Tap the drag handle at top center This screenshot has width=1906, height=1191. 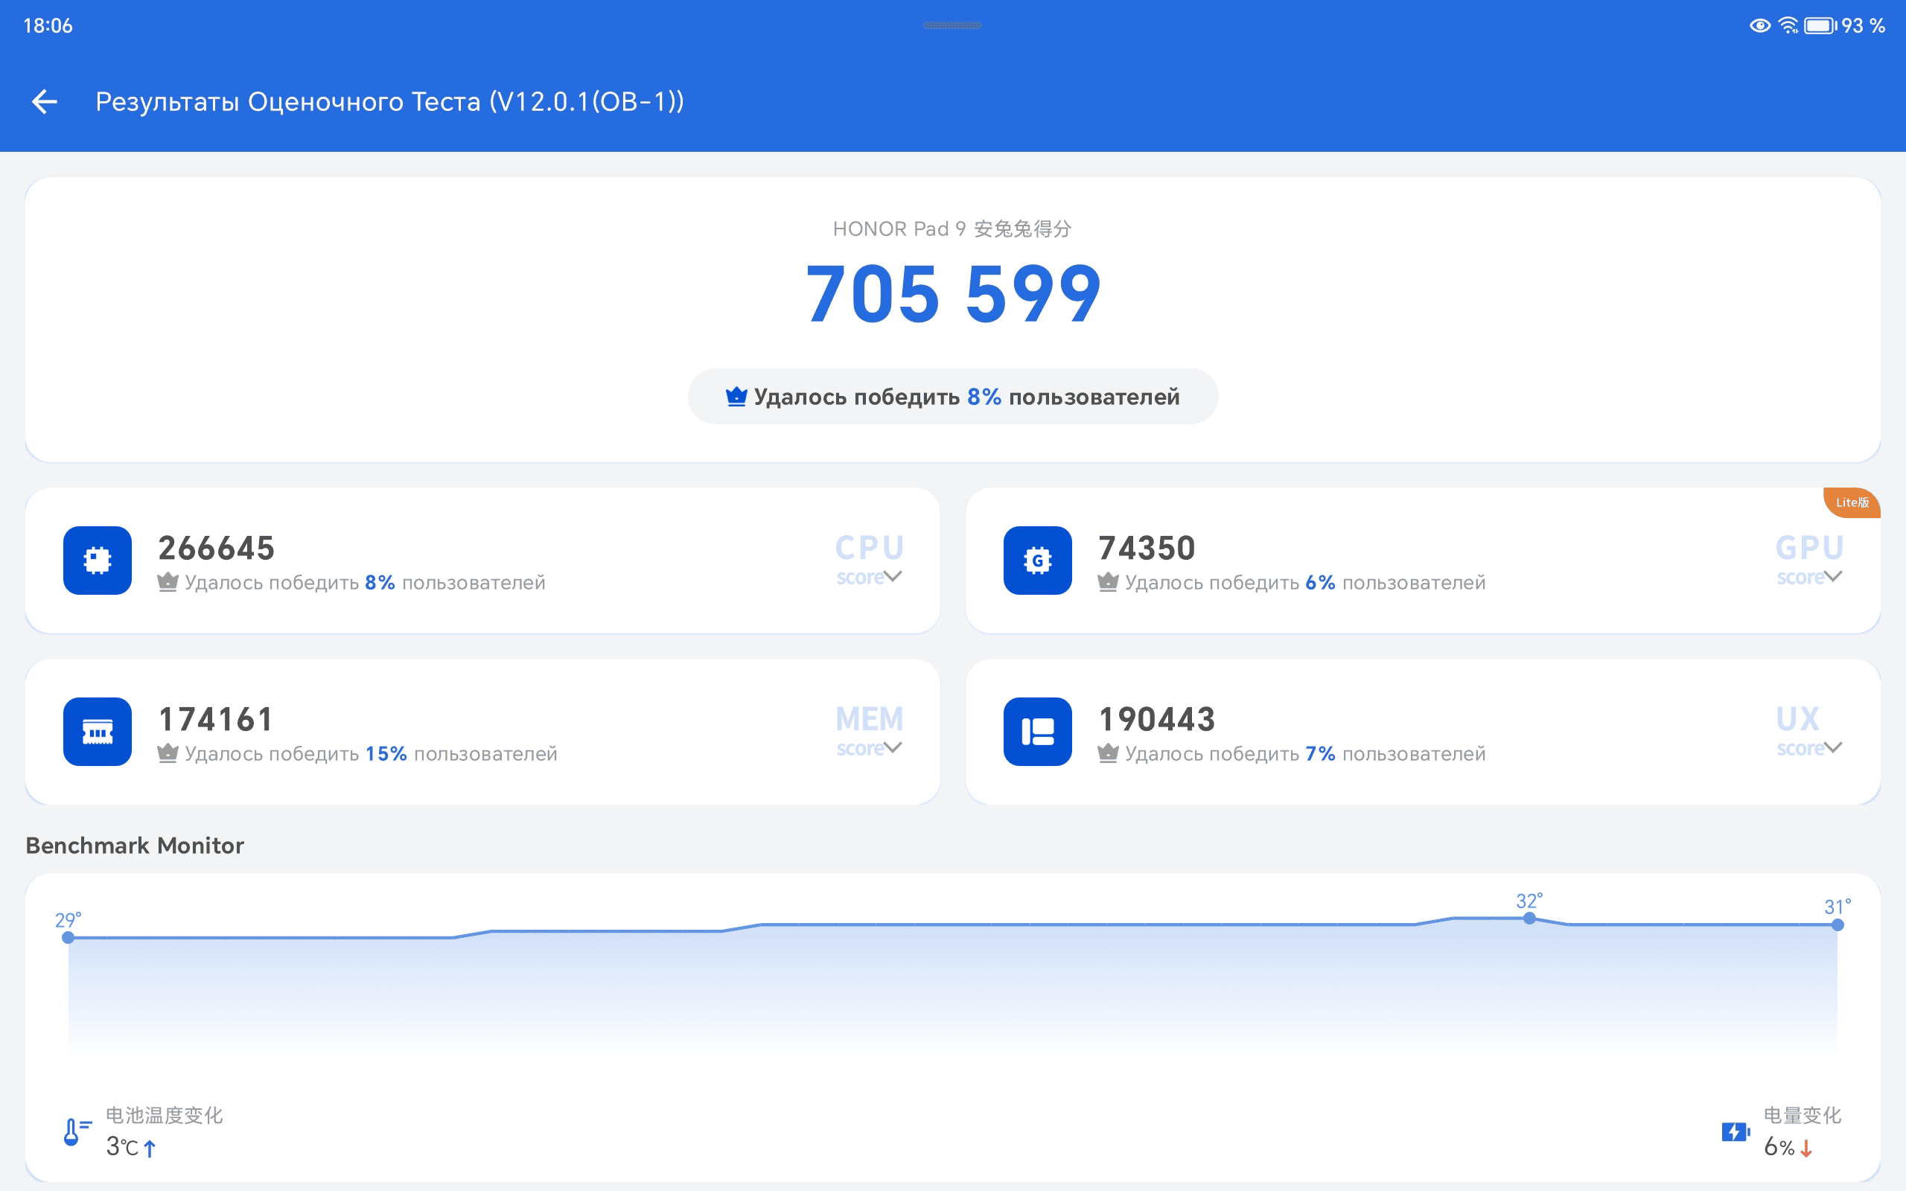pos(952,25)
